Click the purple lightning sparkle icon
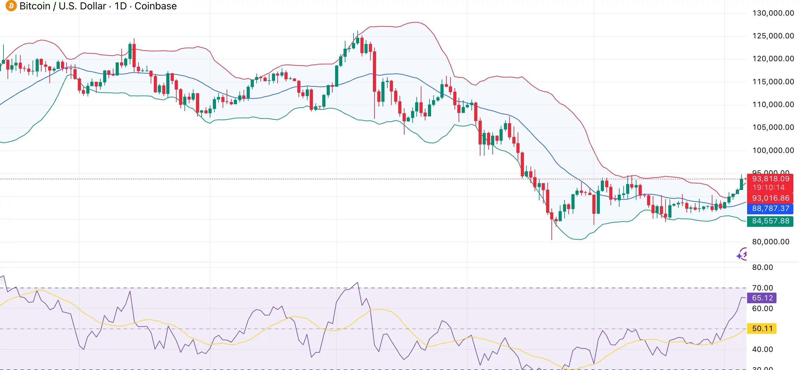The height and width of the screenshot is (370, 799). click(x=742, y=255)
